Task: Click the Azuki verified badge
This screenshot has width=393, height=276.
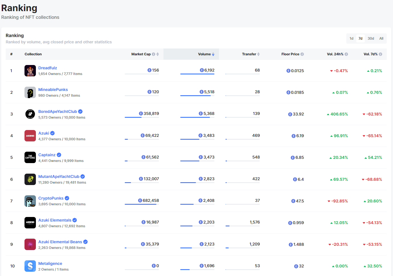Action: [x=52, y=133]
